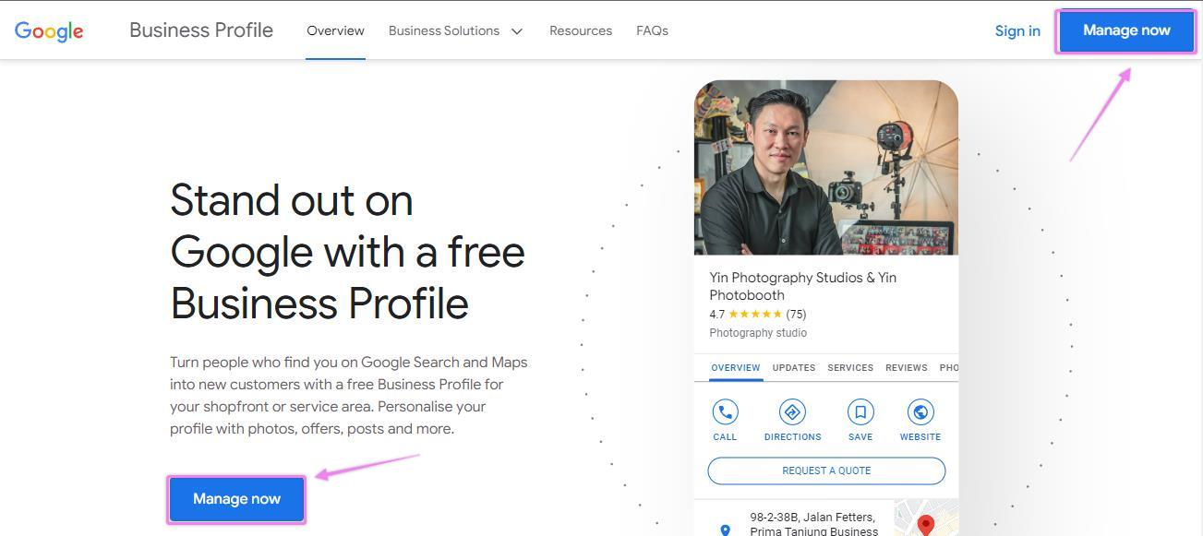Click Manage now below the headline
Screen dimensions: 1203x536
coord(236,499)
